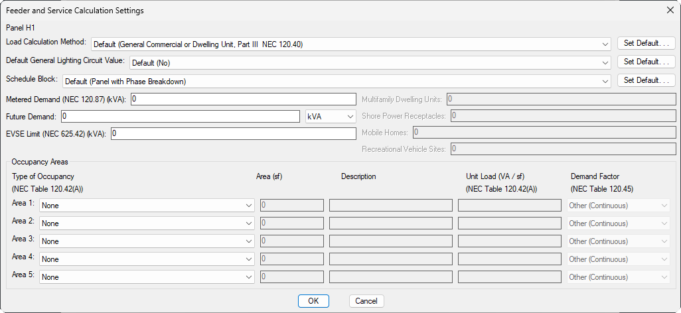Click the Area 1 Area (sf) field
The height and width of the screenshot is (313, 681).
292,206
